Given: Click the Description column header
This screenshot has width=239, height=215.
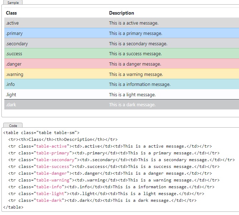Looking at the screenshot, I should (x=122, y=13).
